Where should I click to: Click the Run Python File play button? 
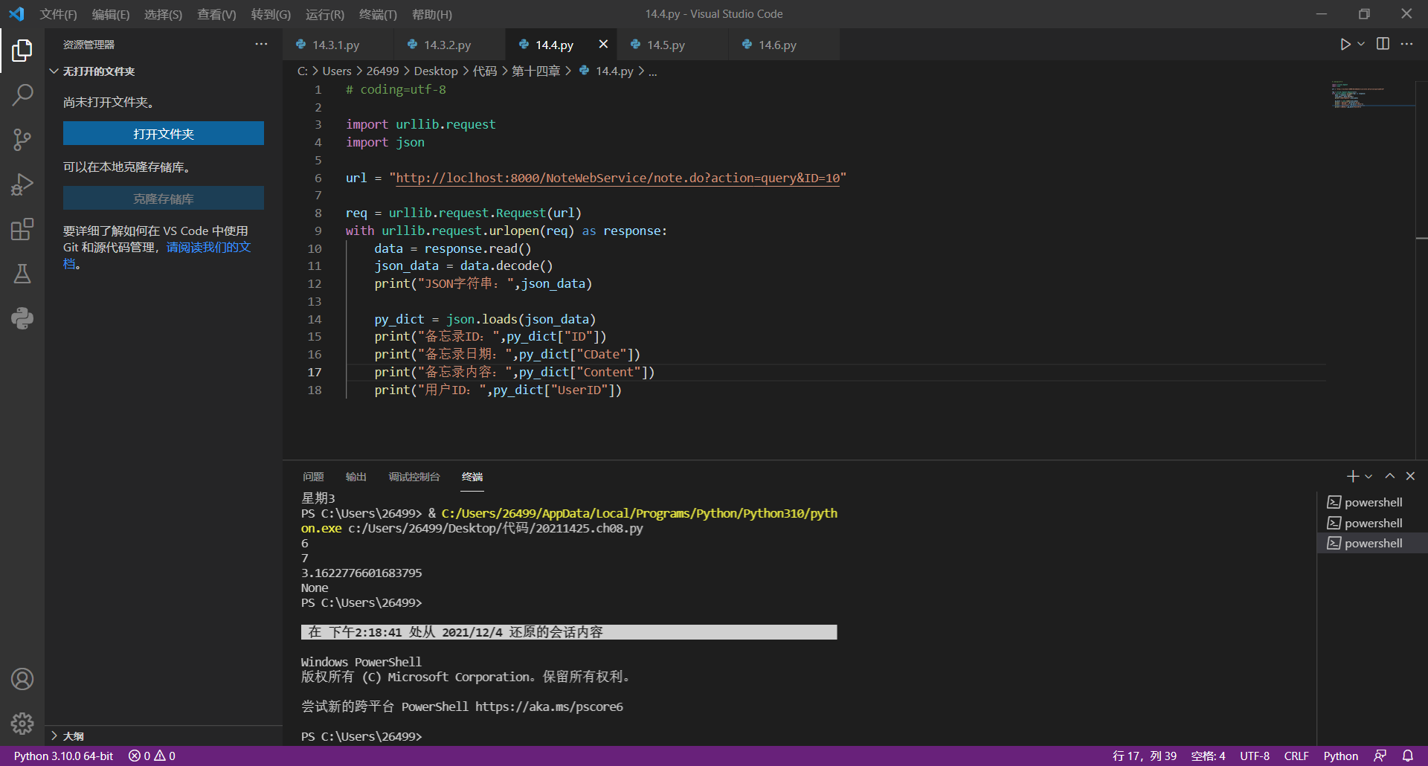[x=1345, y=45]
